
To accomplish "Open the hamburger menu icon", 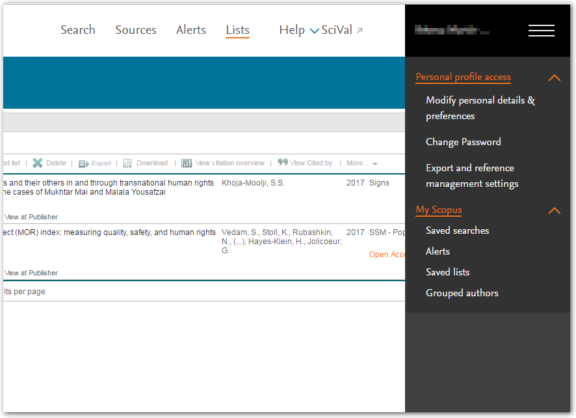I will click(541, 31).
